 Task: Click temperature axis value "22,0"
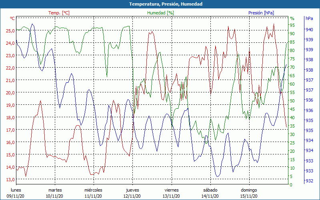(10, 68)
